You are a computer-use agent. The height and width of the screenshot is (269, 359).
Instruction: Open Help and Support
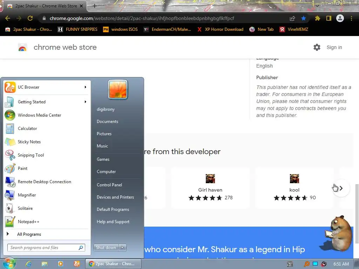point(113,222)
